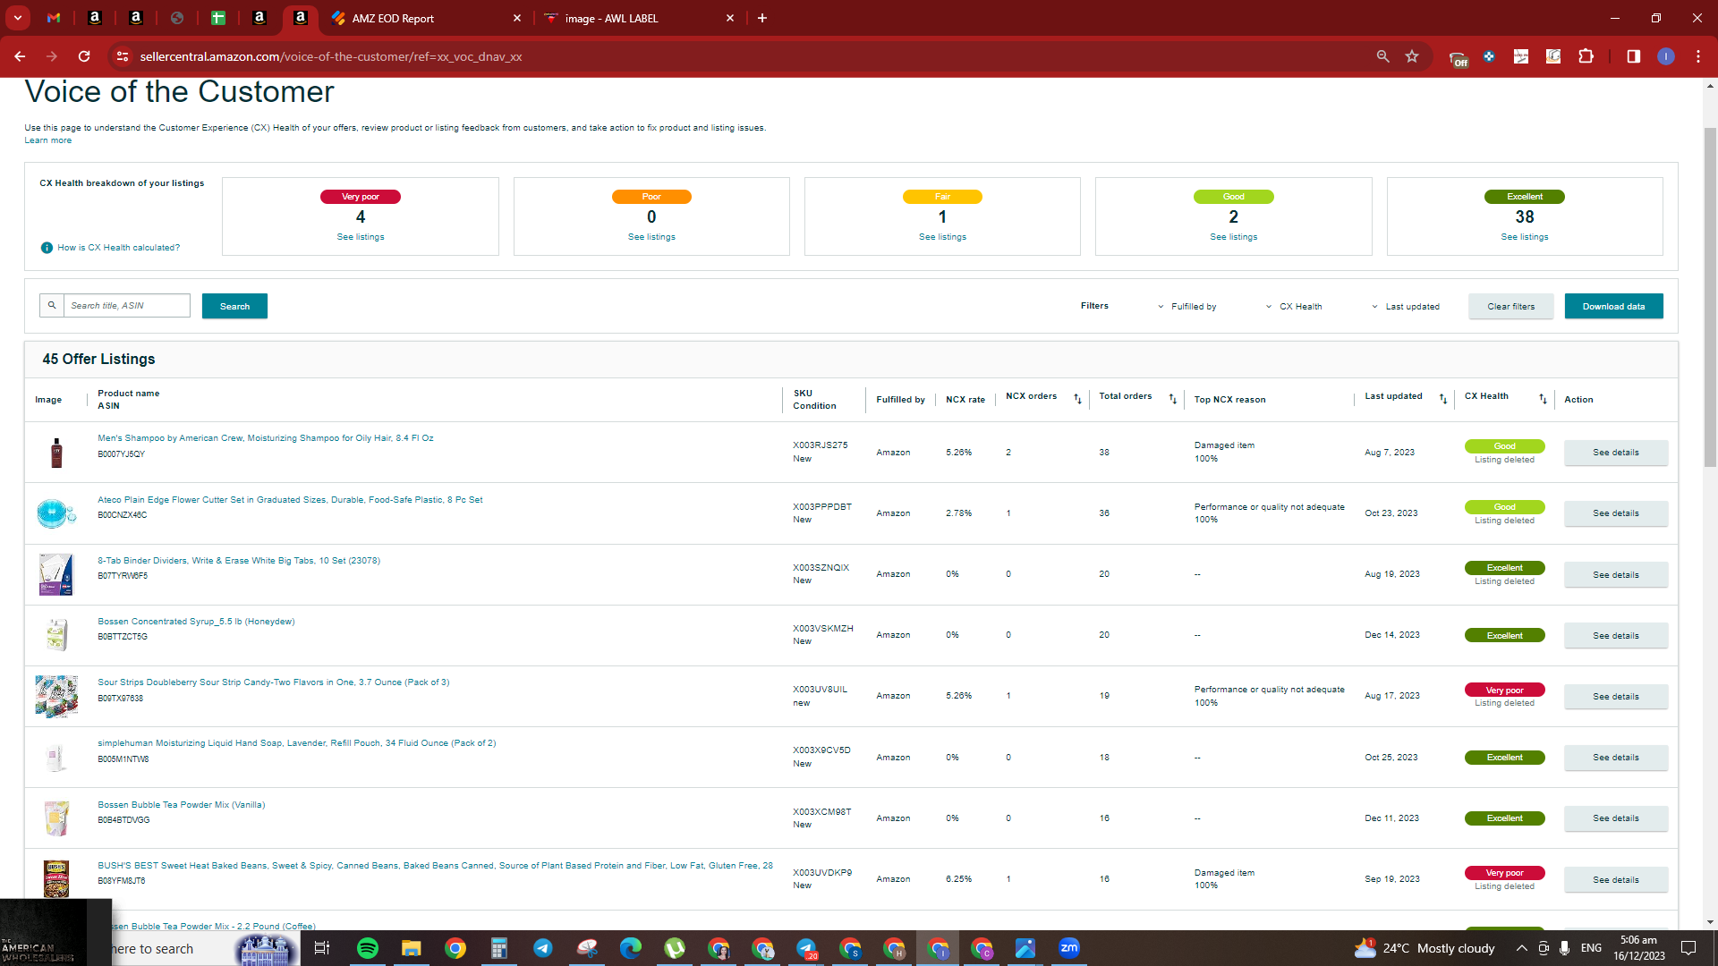Open a new browser tab
This screenshot has height=966, width=1718.
click(x=762, y=18)
